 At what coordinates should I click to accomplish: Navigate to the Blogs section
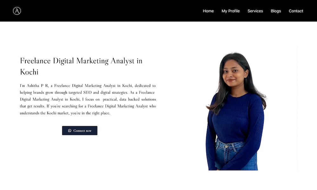tap(276, 11)
